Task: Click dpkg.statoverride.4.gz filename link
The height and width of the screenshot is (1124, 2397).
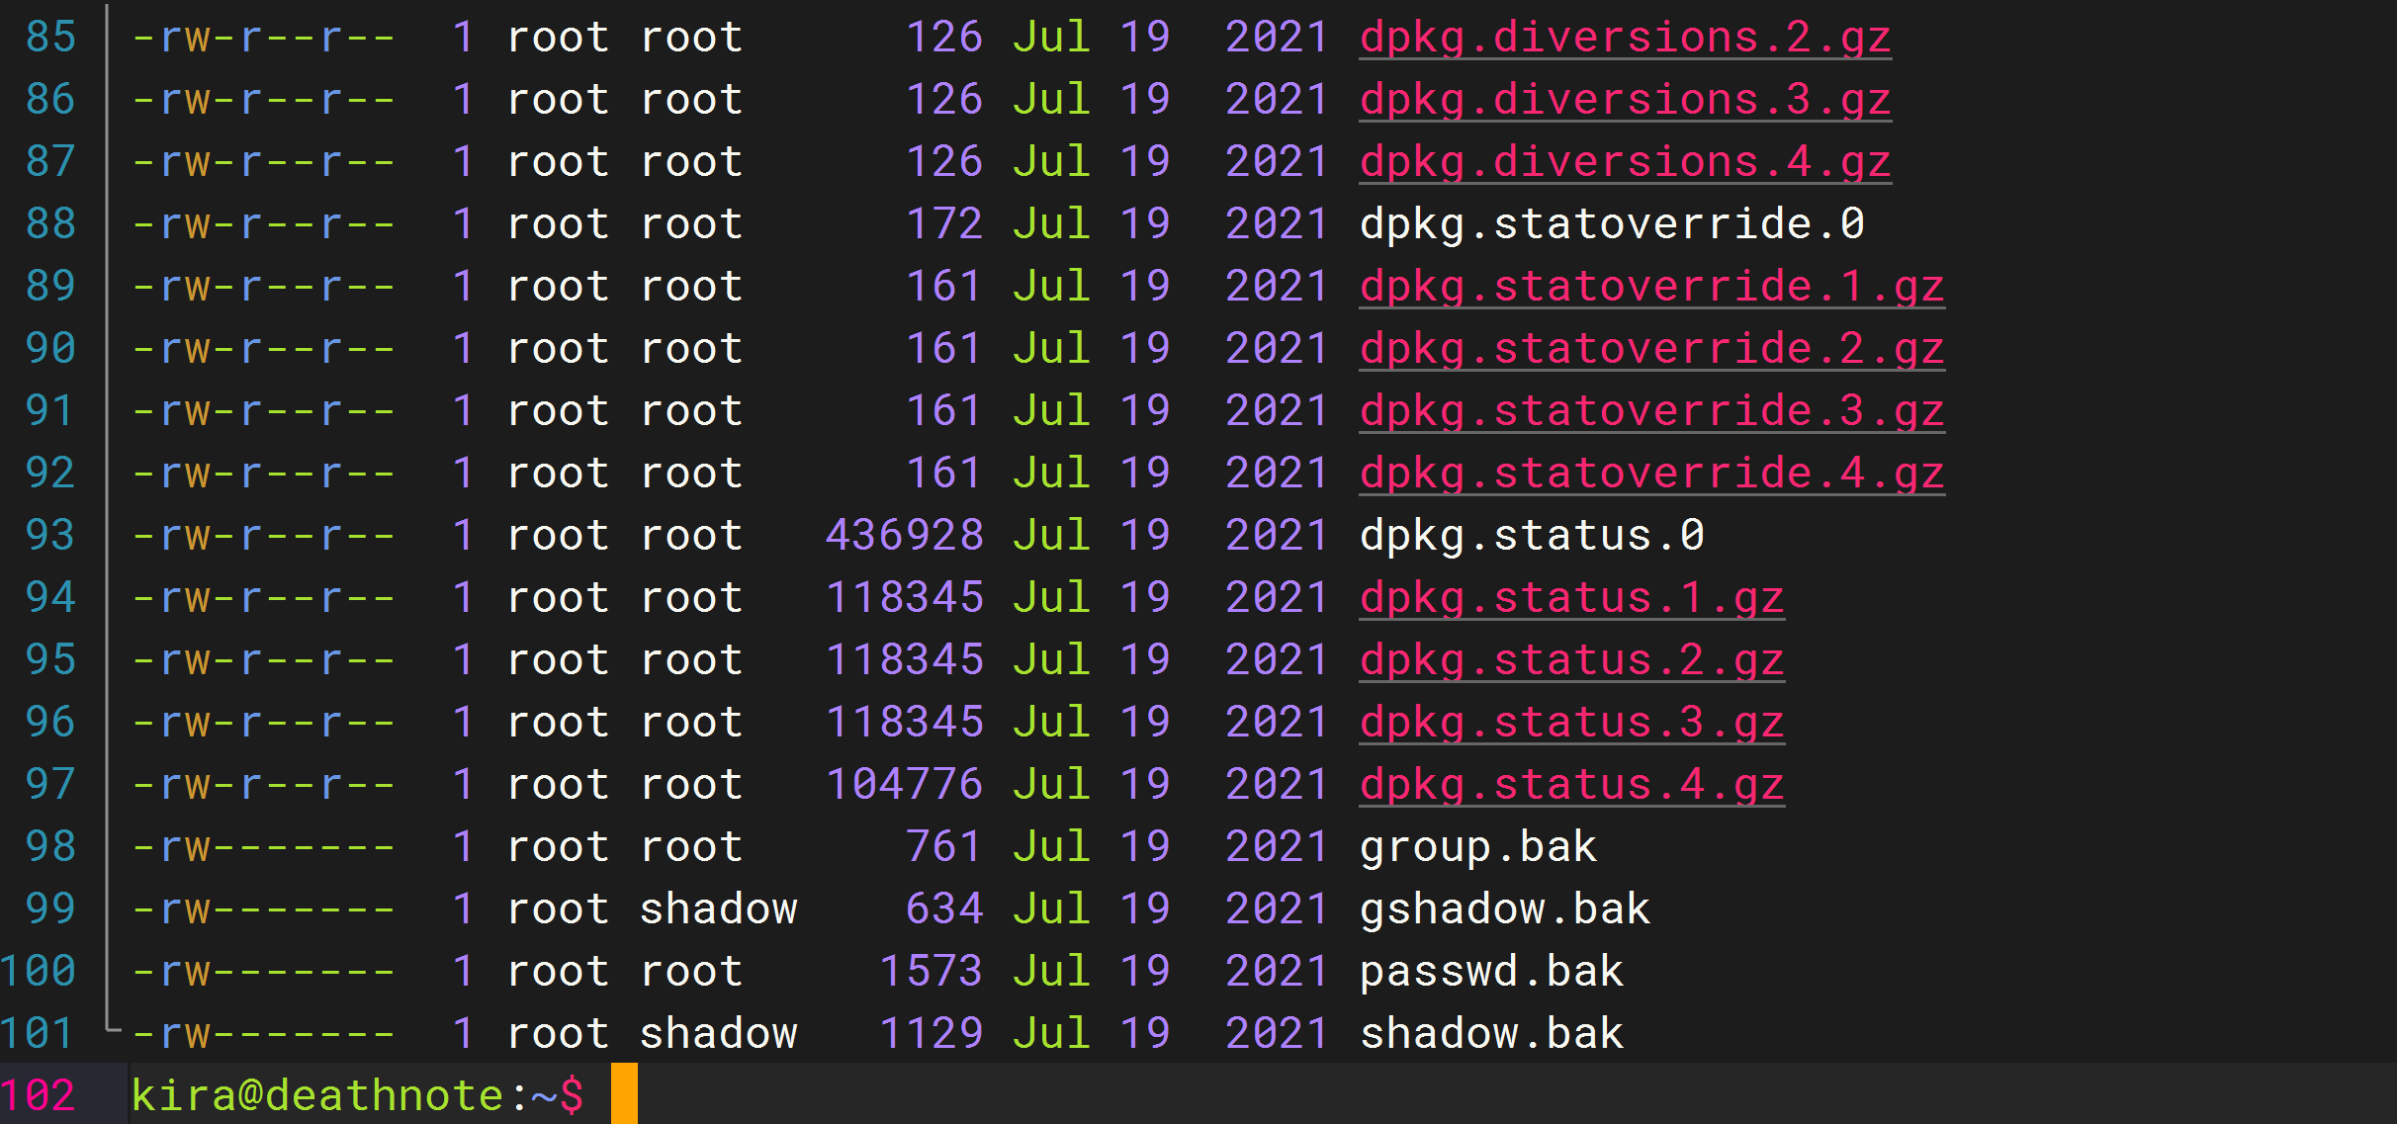Action: (x=1651, y=474)
